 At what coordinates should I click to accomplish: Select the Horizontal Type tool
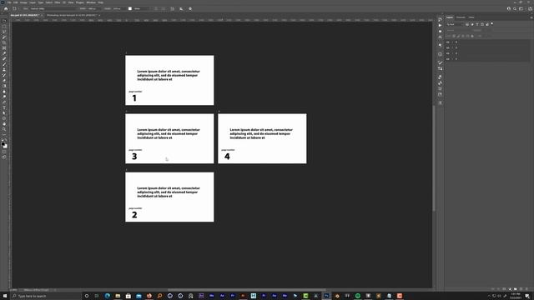point(4,107)
